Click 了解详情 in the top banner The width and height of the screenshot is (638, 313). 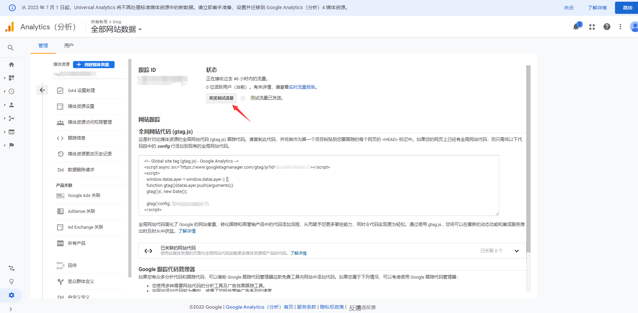click(597, 8)
